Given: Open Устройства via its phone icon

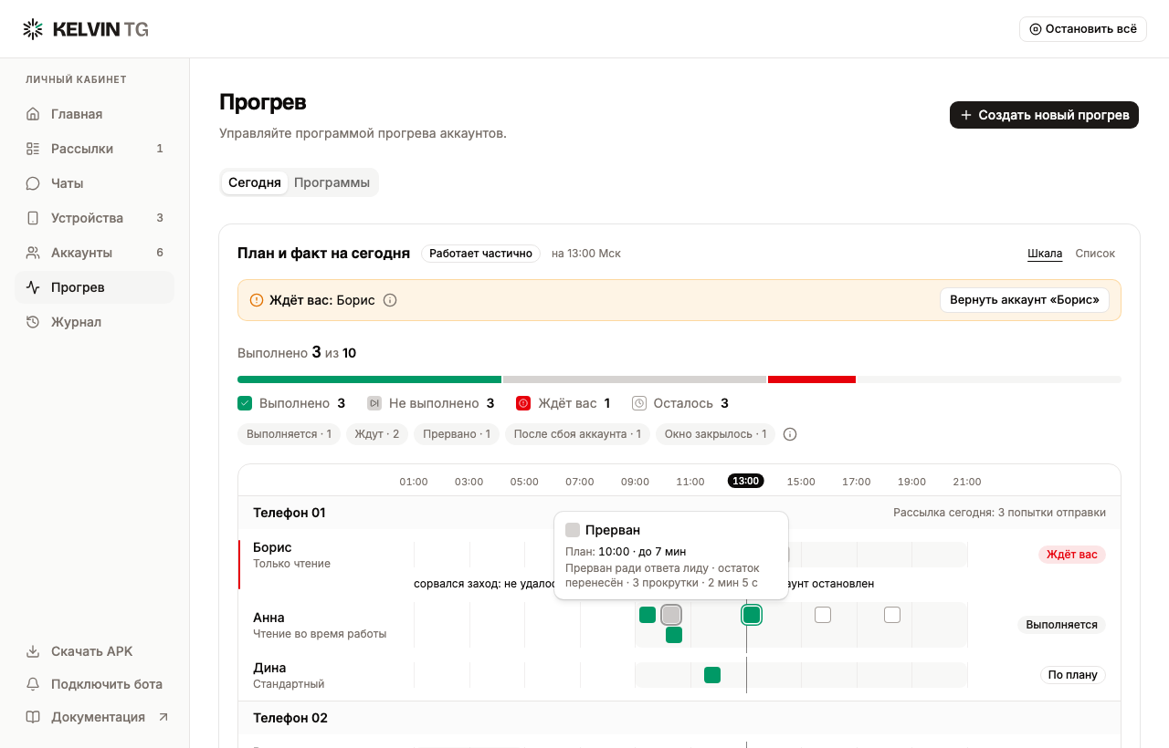Looking at the screenshot, I should (x=33, y=218).
